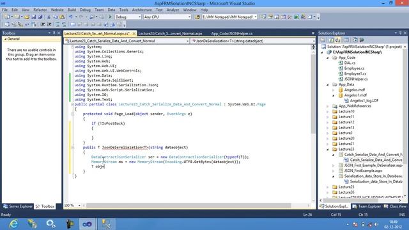Undo the last edit using toolbar
This screenshot has height=230, width=409.
tap(71, 17)
